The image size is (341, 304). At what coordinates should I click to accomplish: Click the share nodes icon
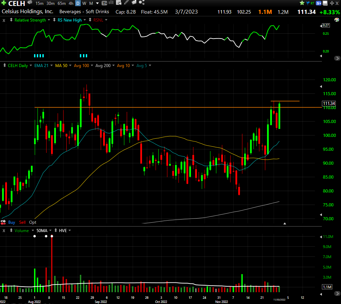(142, 2)
